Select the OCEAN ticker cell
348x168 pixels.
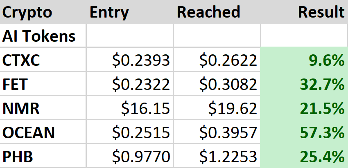(x=29, y=132)
